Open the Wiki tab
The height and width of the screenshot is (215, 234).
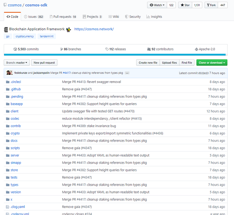click(x=114, y=17)
